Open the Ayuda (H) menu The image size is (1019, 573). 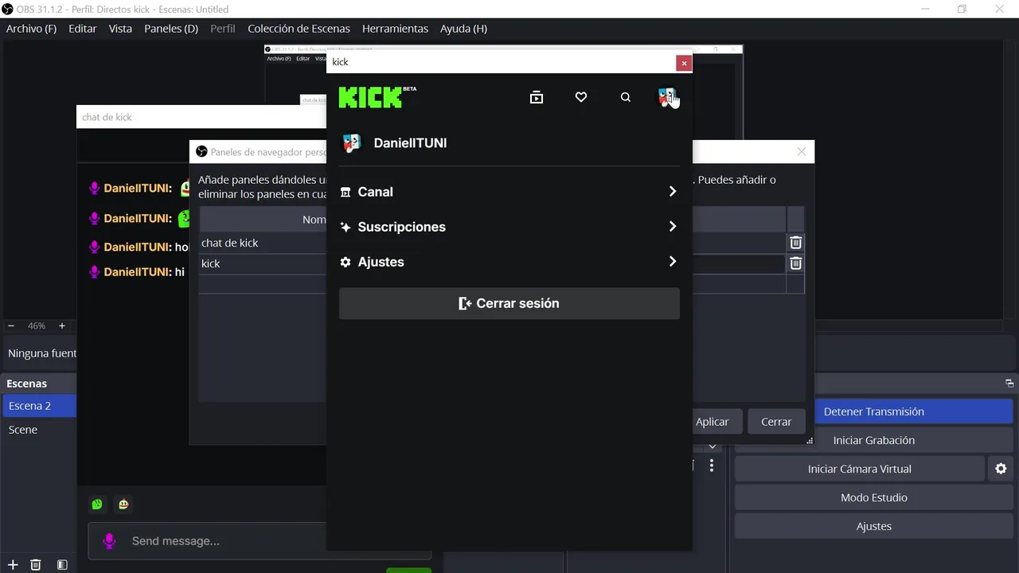pyautogui.click(x=463, y=29)
